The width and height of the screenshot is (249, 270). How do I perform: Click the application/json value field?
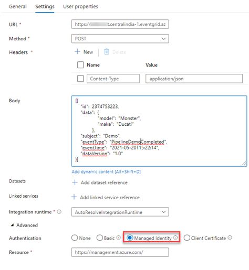pyautogui.click(x=194, y=79)
